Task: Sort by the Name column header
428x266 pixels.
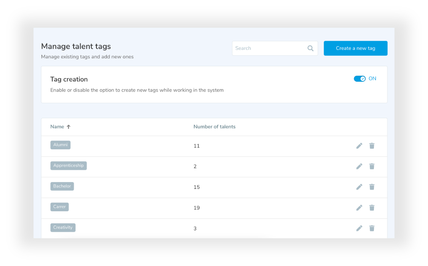Action: pyautogui.click(x=57, y=127)
